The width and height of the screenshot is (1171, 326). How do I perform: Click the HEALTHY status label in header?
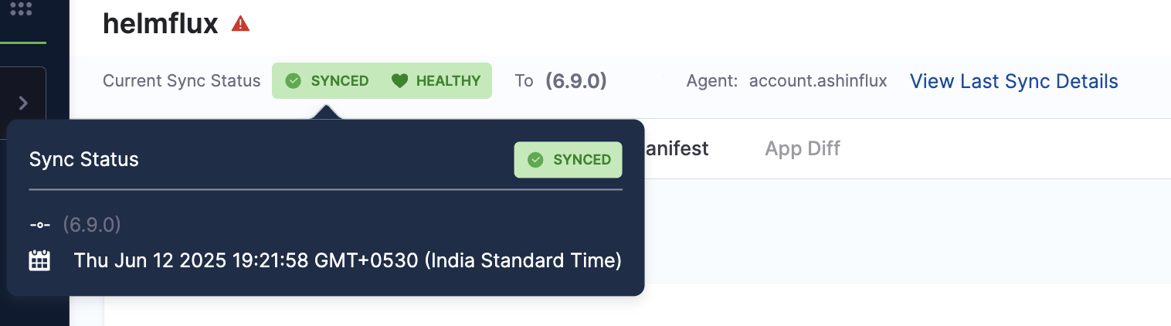point(448,81)
